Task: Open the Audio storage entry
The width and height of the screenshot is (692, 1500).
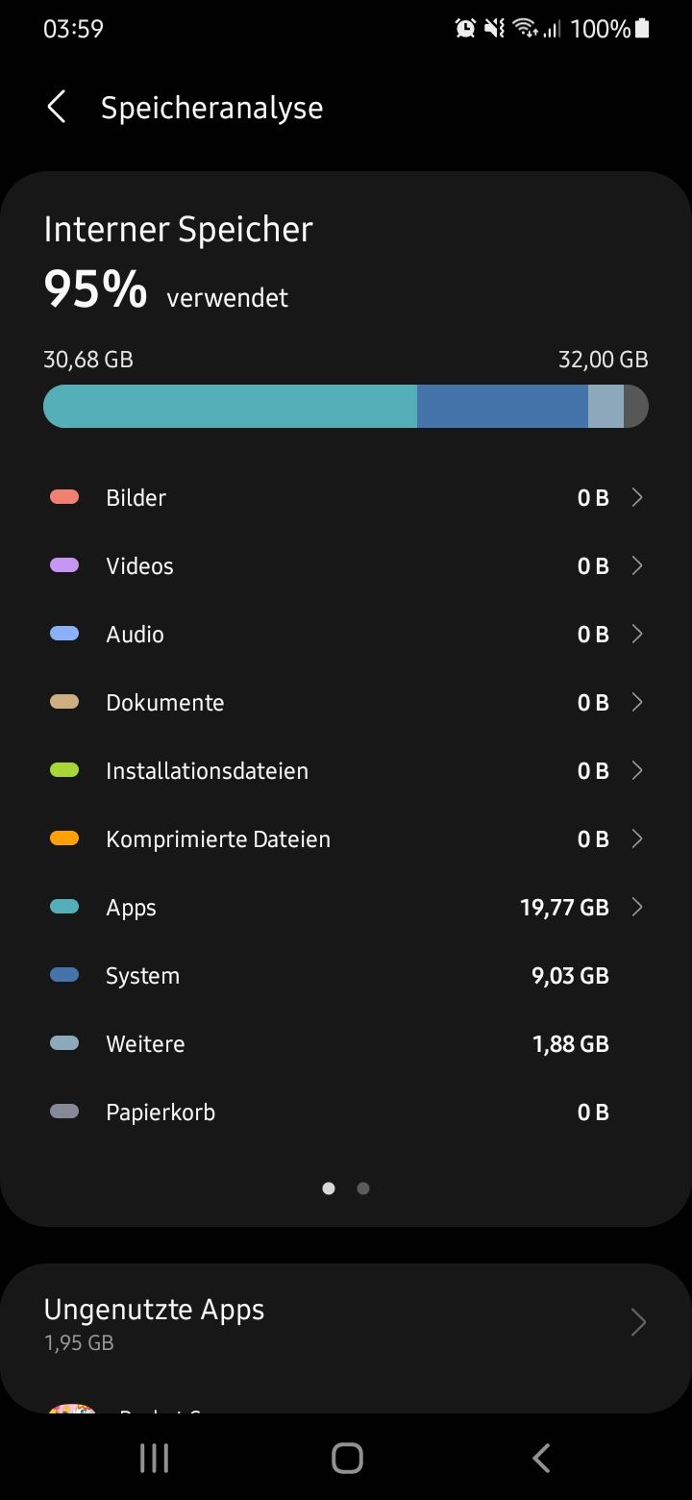Action: click(346, 634)
